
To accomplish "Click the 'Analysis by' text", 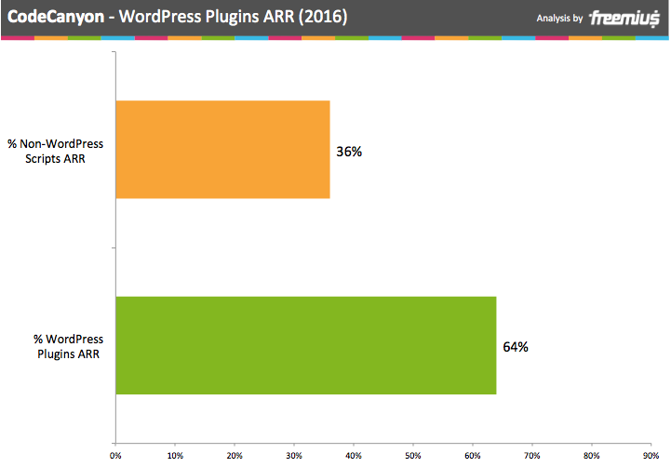I will click(x=559, y=19).
